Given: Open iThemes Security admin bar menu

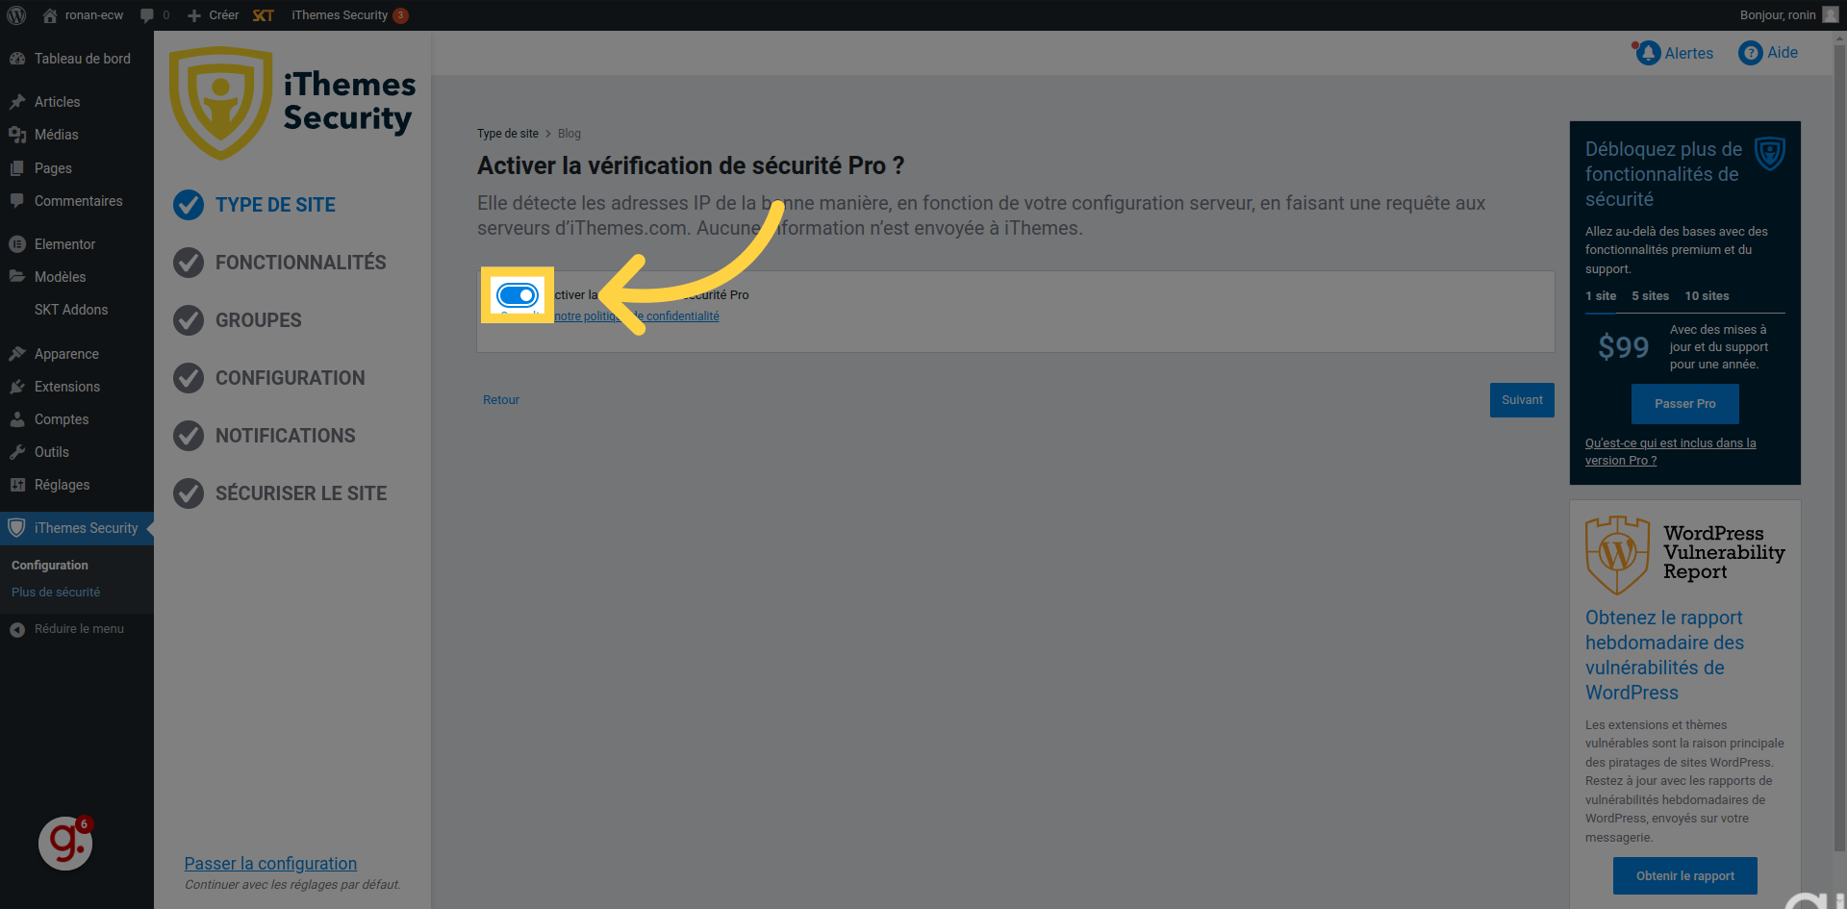Looking at the screenshot, I should tap(349, 15).
